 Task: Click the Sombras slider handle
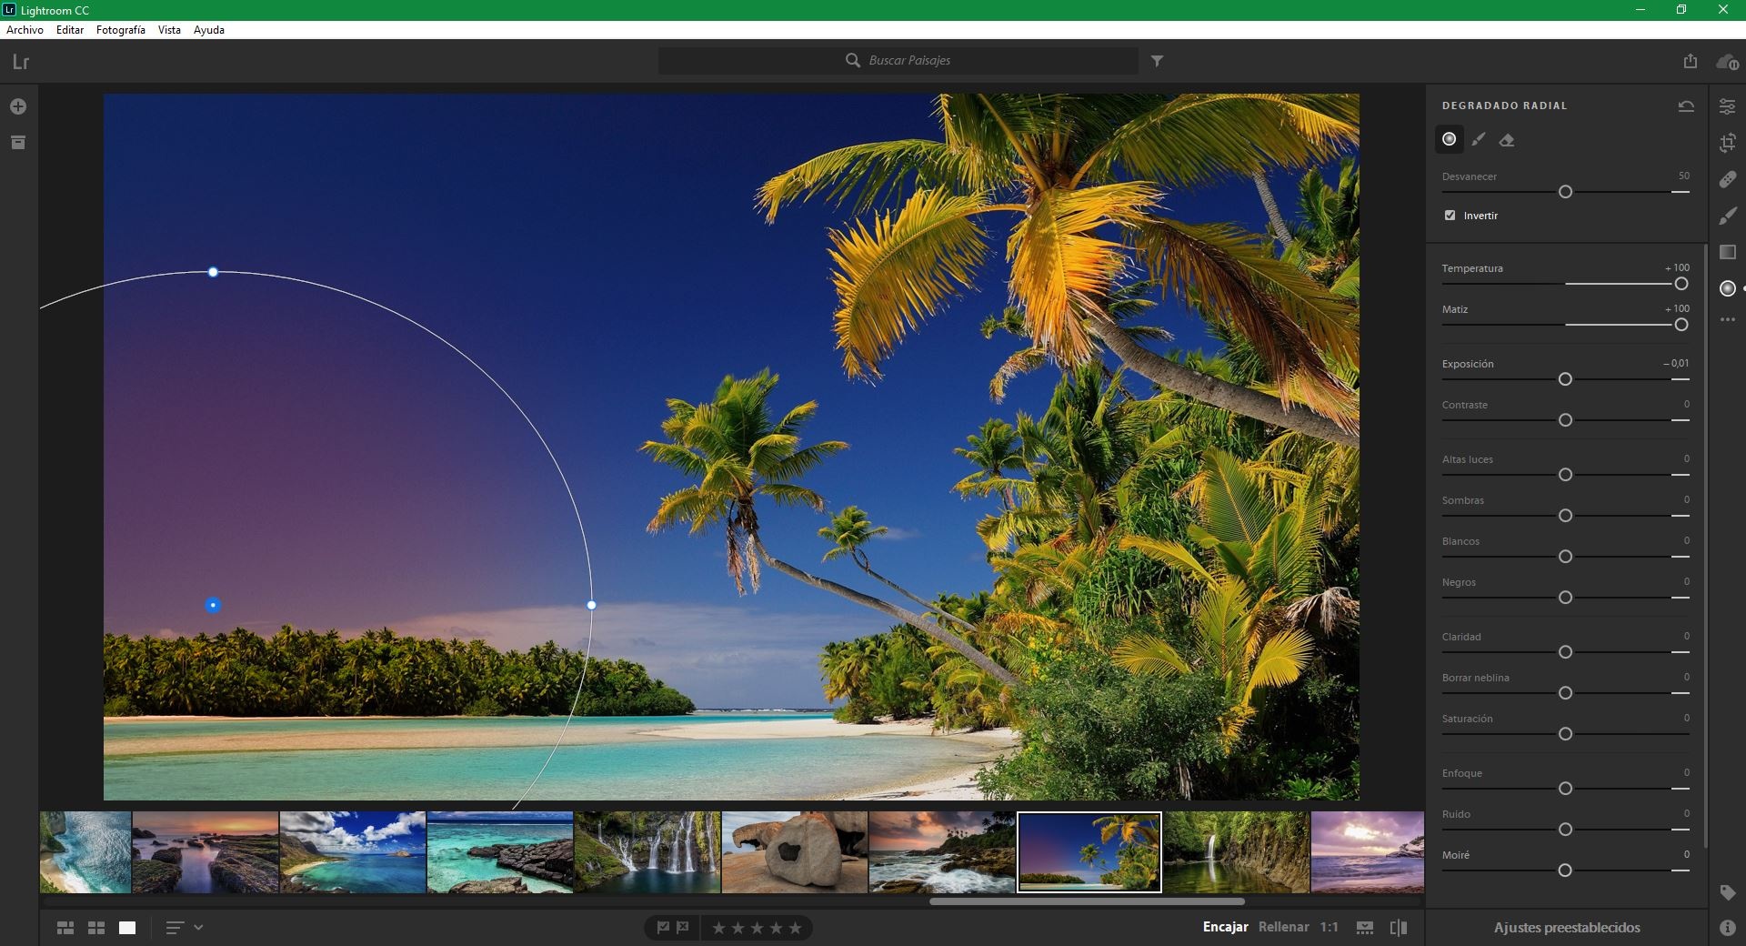click(1565, 516)
